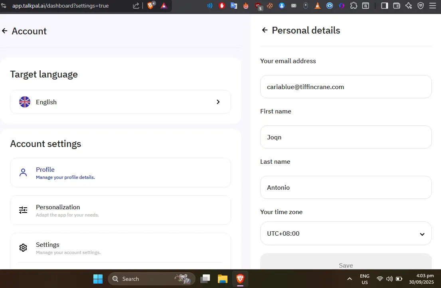The image size is (441, 288).
Task: Show hidden system tray icons
Action: (x=349, y=279)
